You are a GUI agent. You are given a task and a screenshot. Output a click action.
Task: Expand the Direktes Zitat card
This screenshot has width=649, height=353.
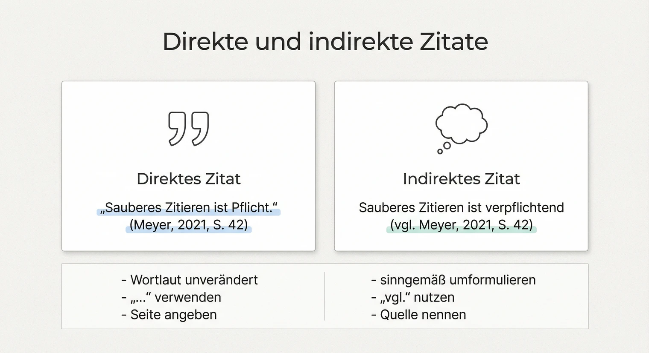pos(188,166)
